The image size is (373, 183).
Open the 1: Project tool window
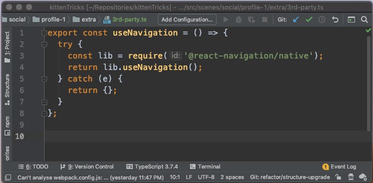click(x=8, y=47)
